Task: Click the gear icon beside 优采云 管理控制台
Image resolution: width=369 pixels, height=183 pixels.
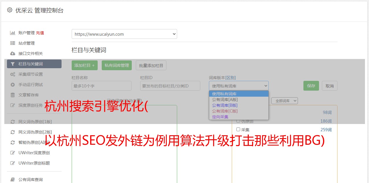Action: 10,10
